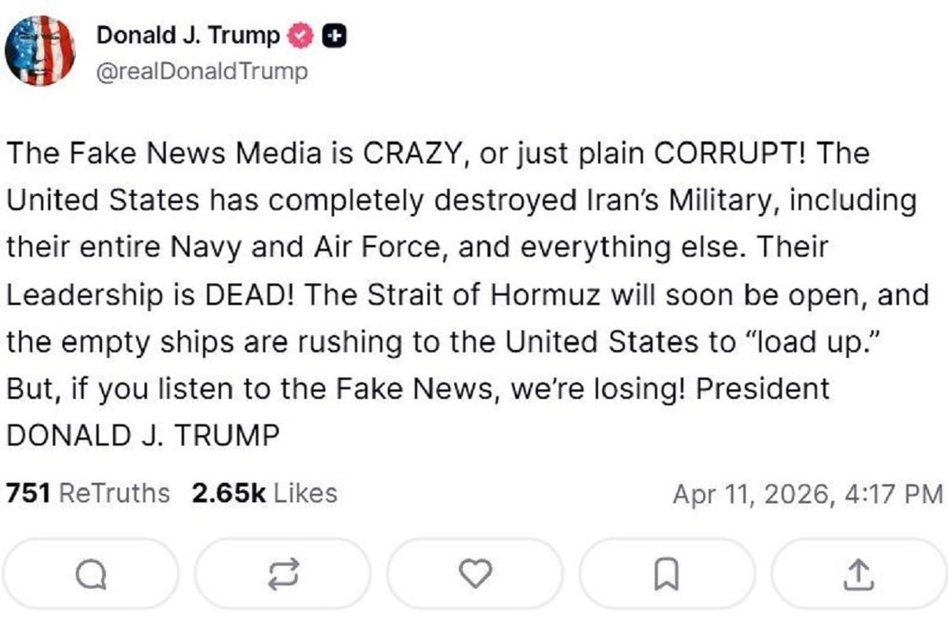Image resolution: width=948 pixels, height=632 pixels.
Task: Click the DONALD J. TRUMP signature line
Action: coord(143,435)
